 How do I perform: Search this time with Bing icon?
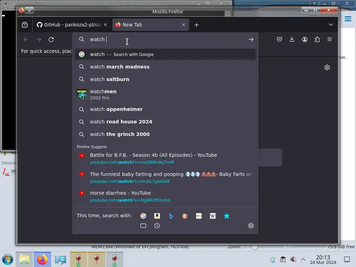(171, 216)
